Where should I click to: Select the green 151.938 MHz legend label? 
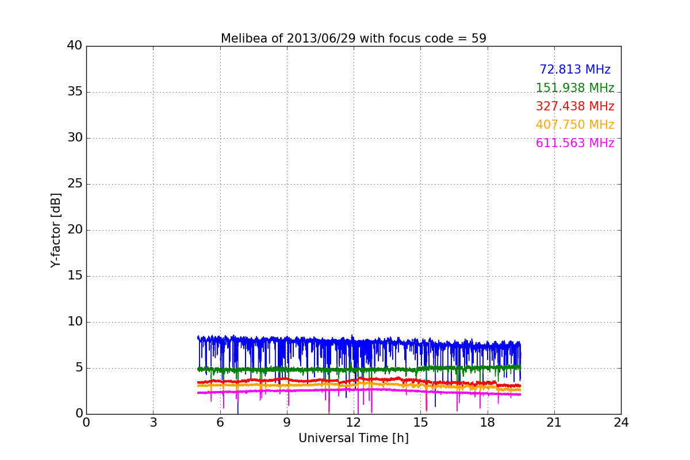[575, 88]
